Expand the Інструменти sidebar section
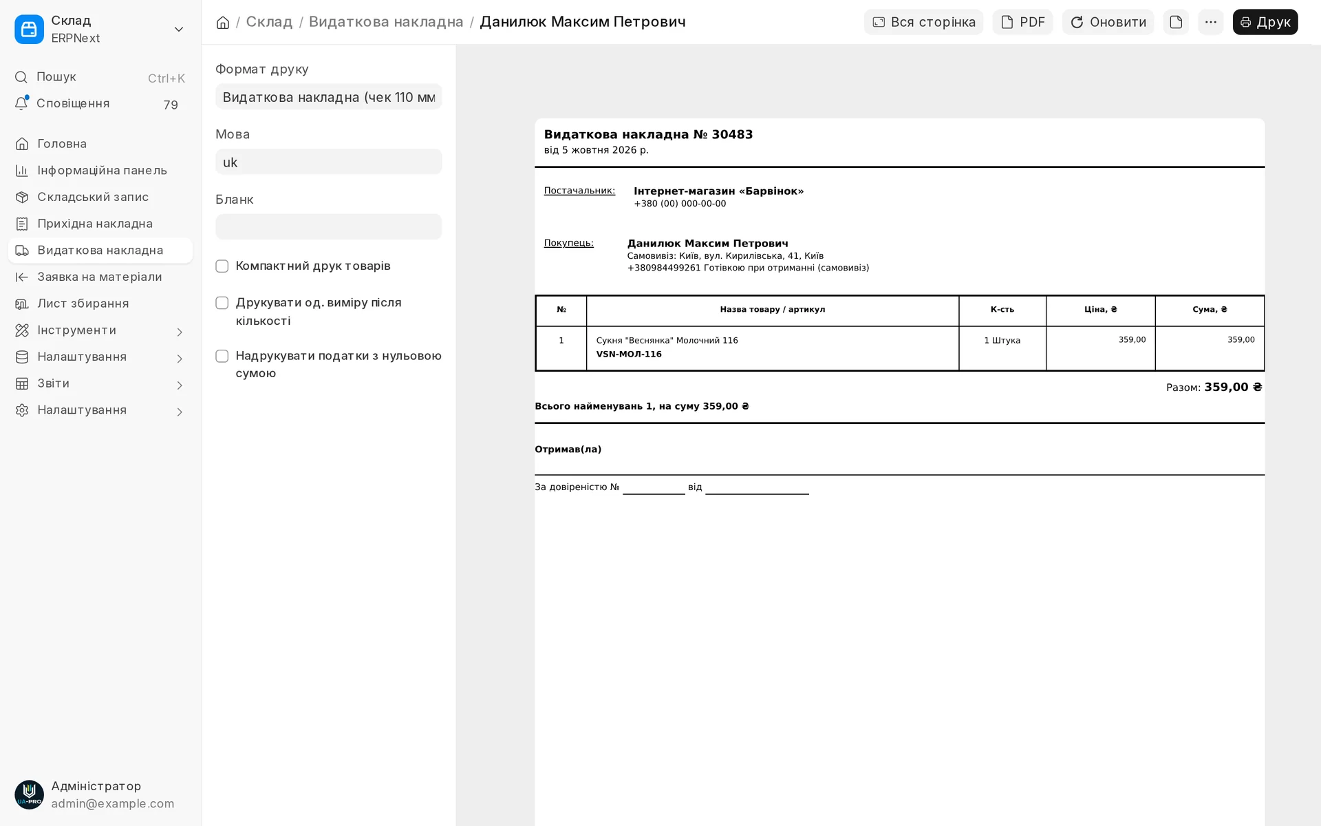This screenshot has width=1321, height=826. [x=180, y=332]
